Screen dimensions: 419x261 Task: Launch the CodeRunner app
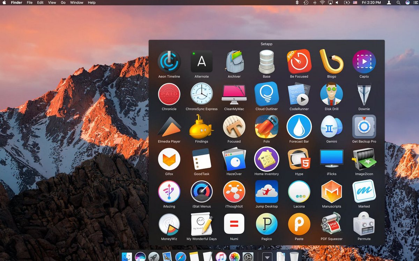[299, 94]
